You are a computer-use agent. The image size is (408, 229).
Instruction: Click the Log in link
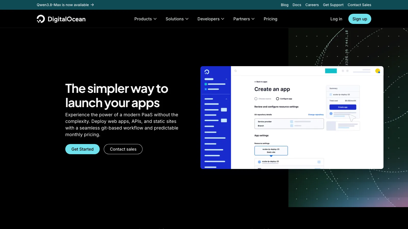click(x=336, y=19)
